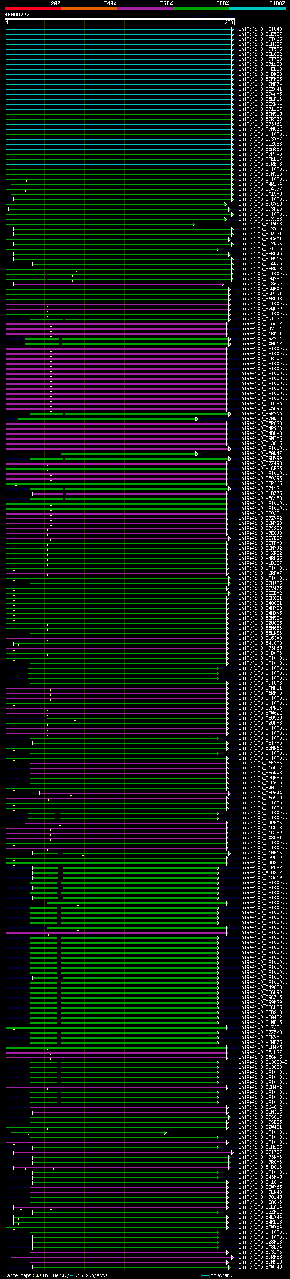Select label UniRef100_C1DZZ6
Image resolution: width=290 pixels, height=1279 pixels.
[x=260, y=494]
